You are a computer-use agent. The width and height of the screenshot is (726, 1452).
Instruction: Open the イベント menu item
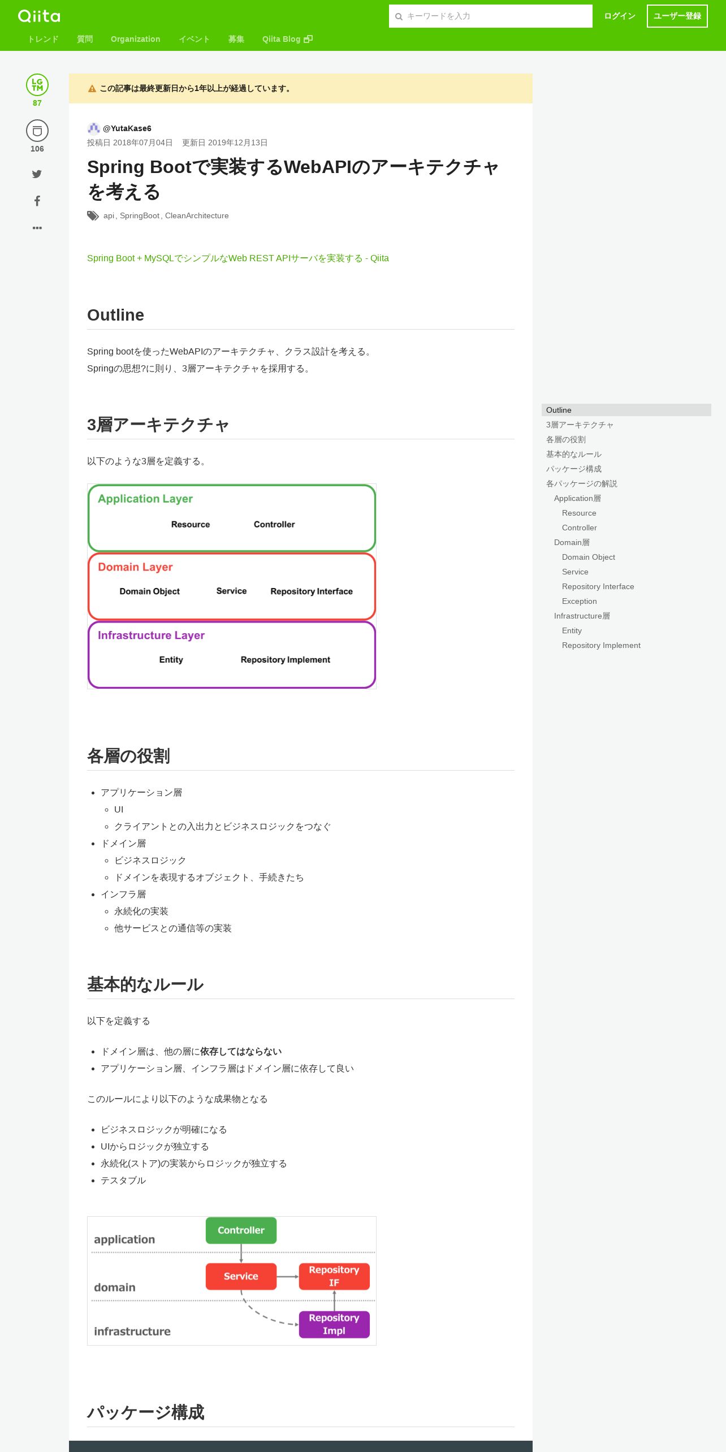(195, 39)
